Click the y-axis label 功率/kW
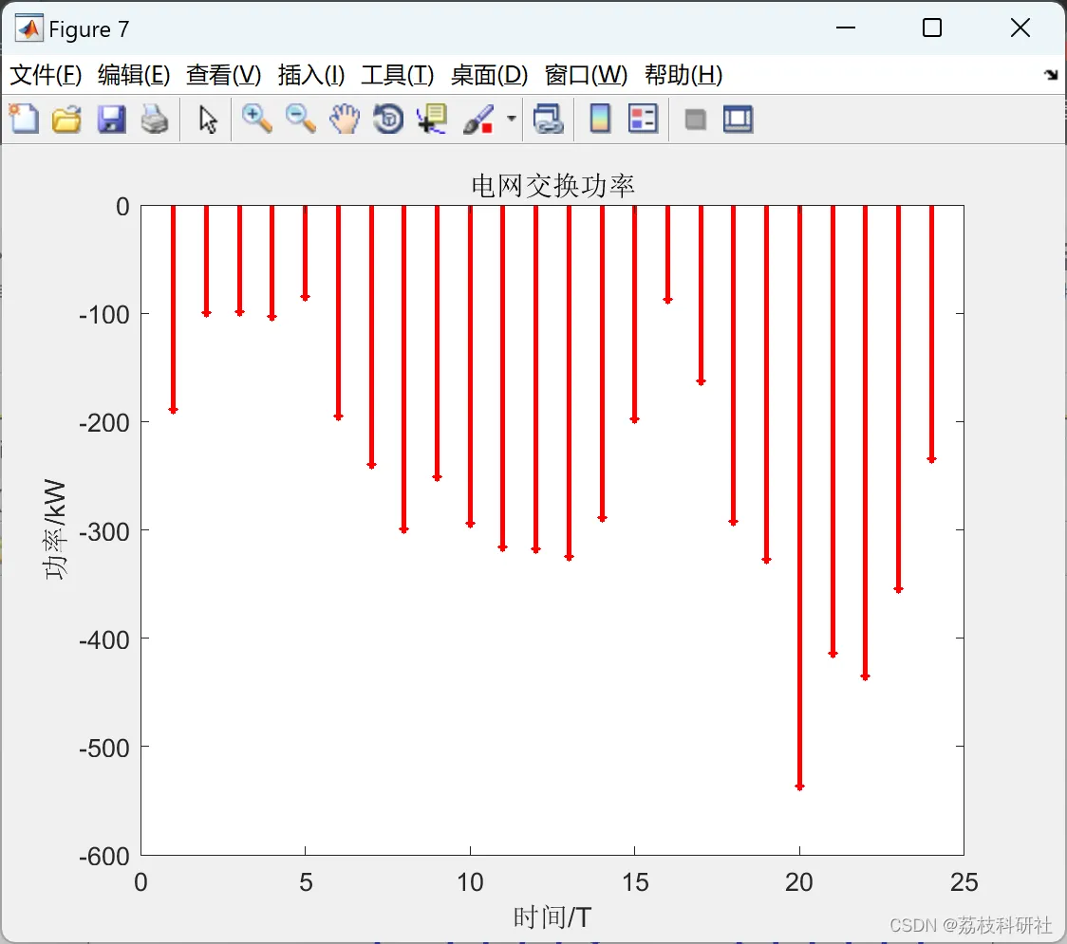Screen dimensions: 1067x944 [55, 529]
